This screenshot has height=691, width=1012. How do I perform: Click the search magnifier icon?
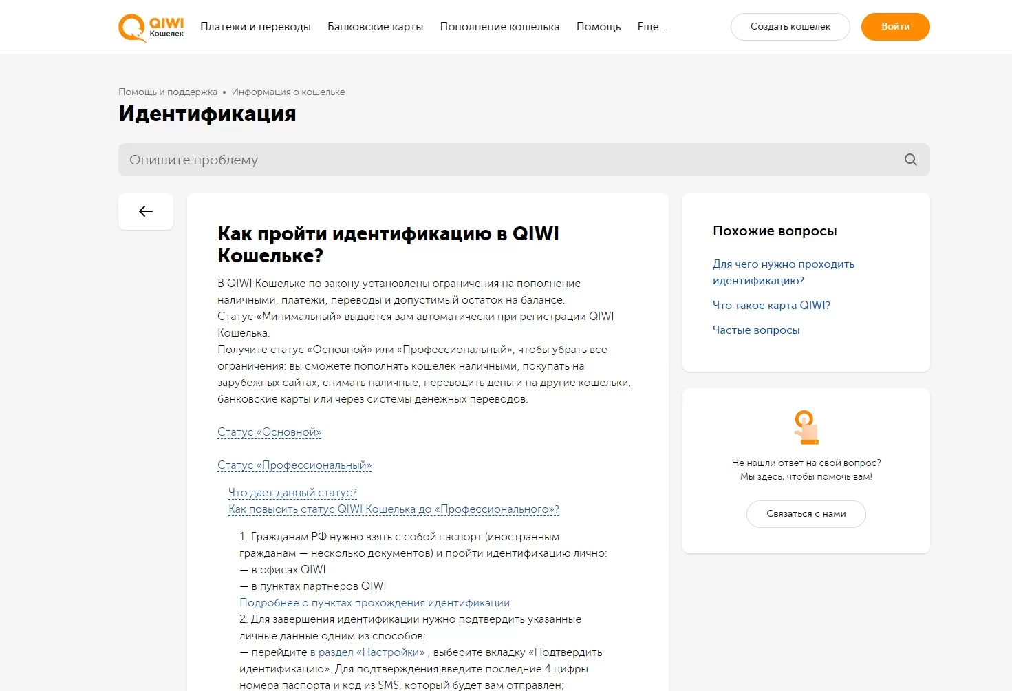(910, 159)
